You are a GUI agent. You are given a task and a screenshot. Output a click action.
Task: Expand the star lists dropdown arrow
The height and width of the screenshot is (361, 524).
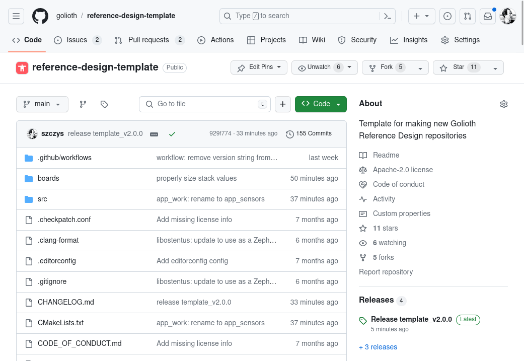[495, 67]
